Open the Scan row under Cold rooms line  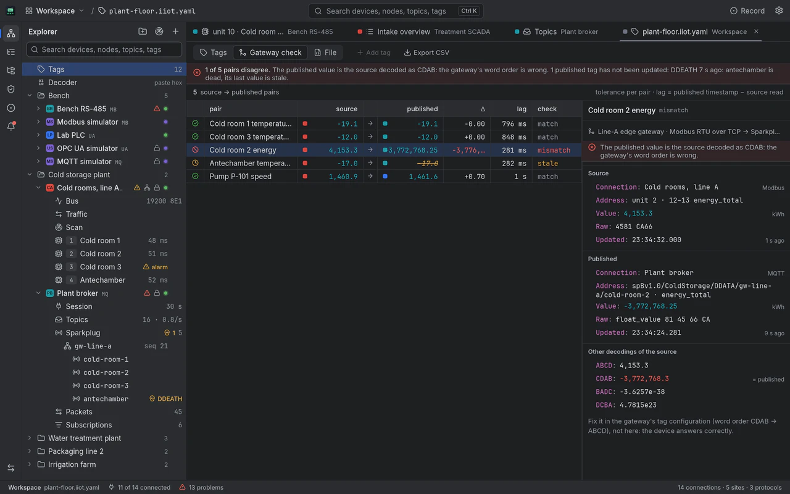(104, 227)
